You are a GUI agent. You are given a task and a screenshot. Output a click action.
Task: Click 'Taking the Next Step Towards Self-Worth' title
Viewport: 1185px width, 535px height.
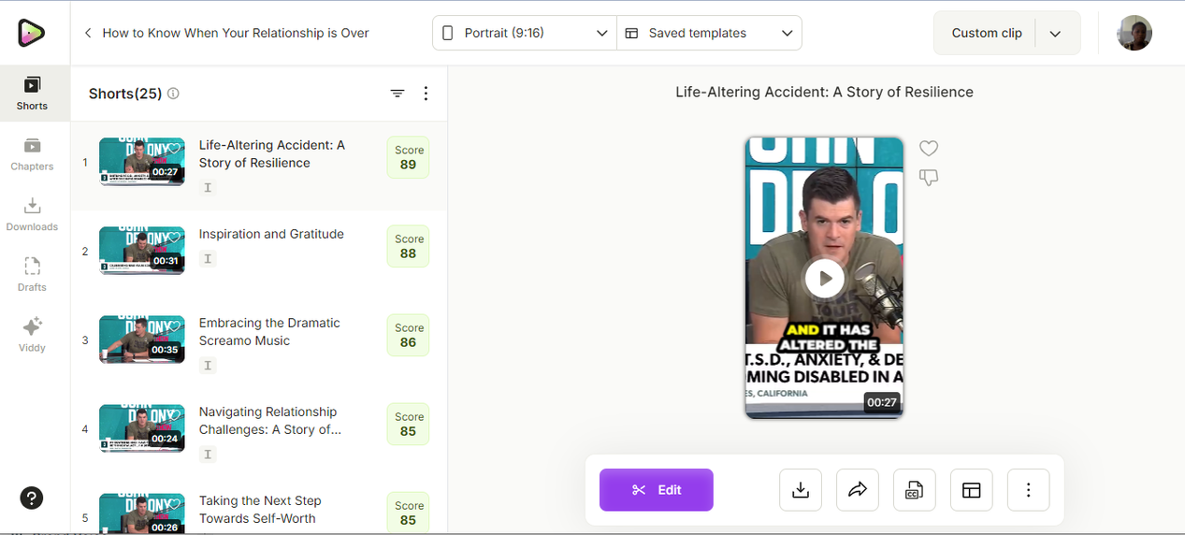(260, 510)
